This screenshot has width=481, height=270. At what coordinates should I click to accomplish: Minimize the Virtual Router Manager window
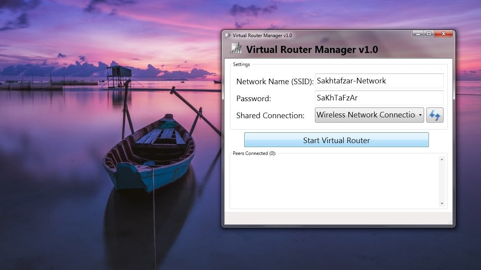point(418,34)
